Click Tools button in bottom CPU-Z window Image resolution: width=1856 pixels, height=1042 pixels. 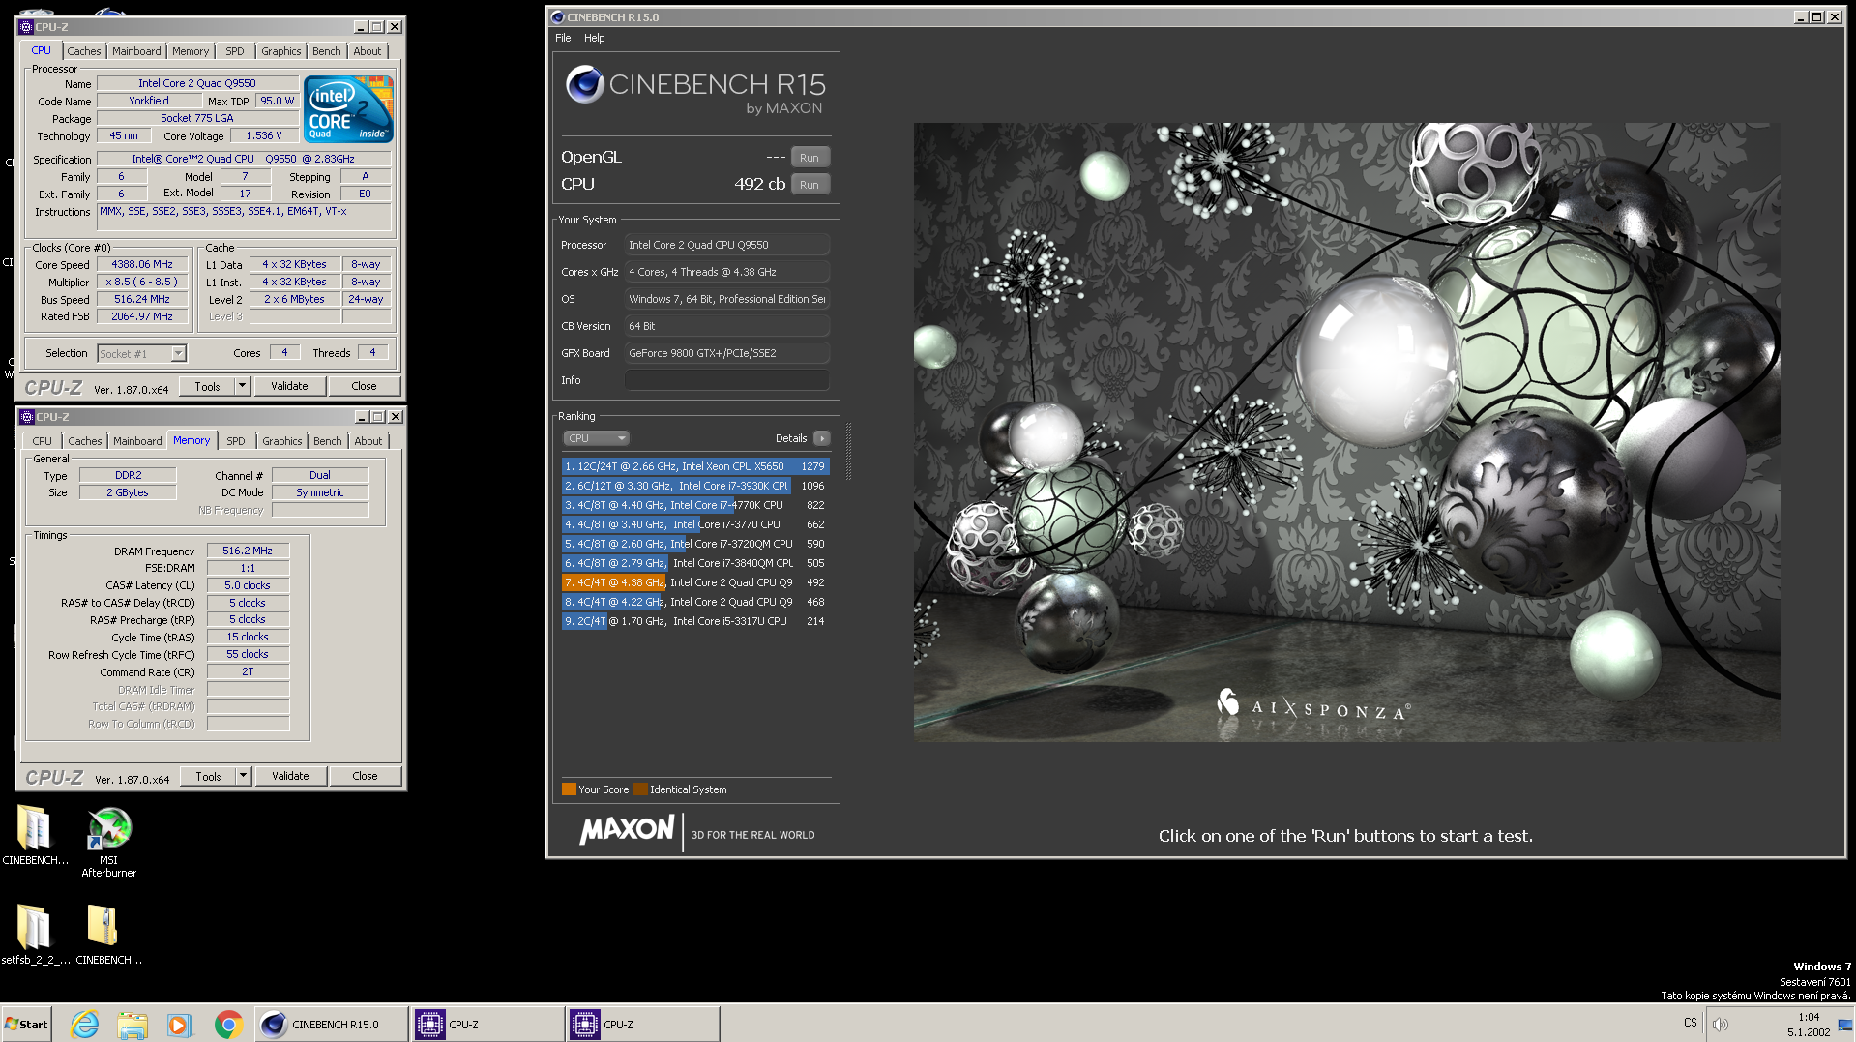(208, 776)
